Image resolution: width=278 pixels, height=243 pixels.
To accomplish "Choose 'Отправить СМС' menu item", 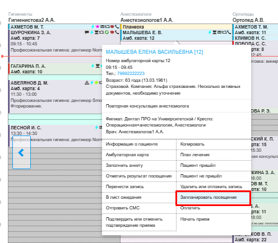I will point(139,208).
